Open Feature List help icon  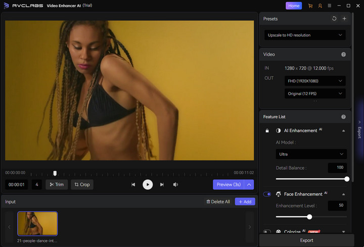[344, 117]
